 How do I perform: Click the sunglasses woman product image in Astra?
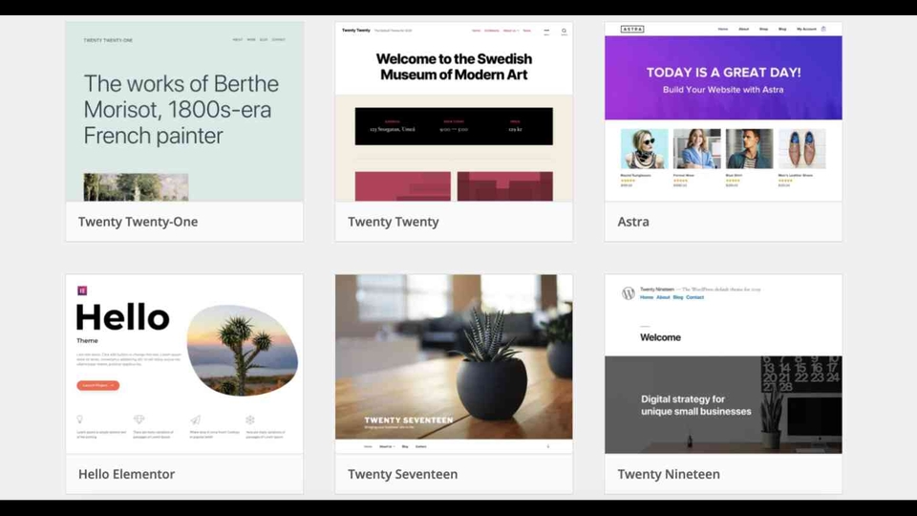tap(644, 149)
